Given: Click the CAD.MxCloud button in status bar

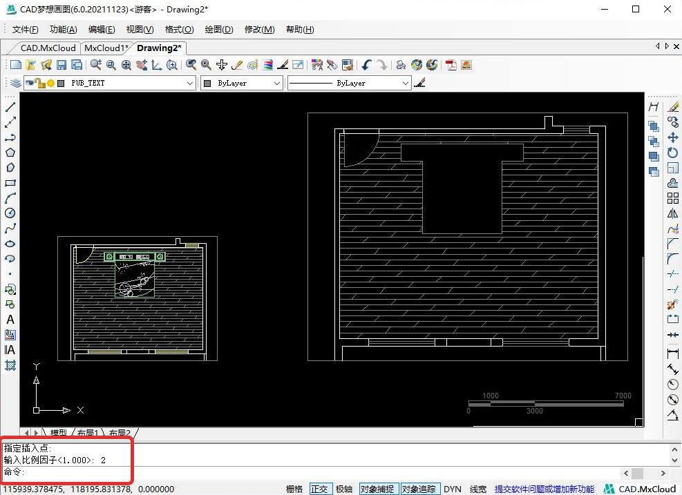Looking at the screenshot, I should tap(640, 489).
